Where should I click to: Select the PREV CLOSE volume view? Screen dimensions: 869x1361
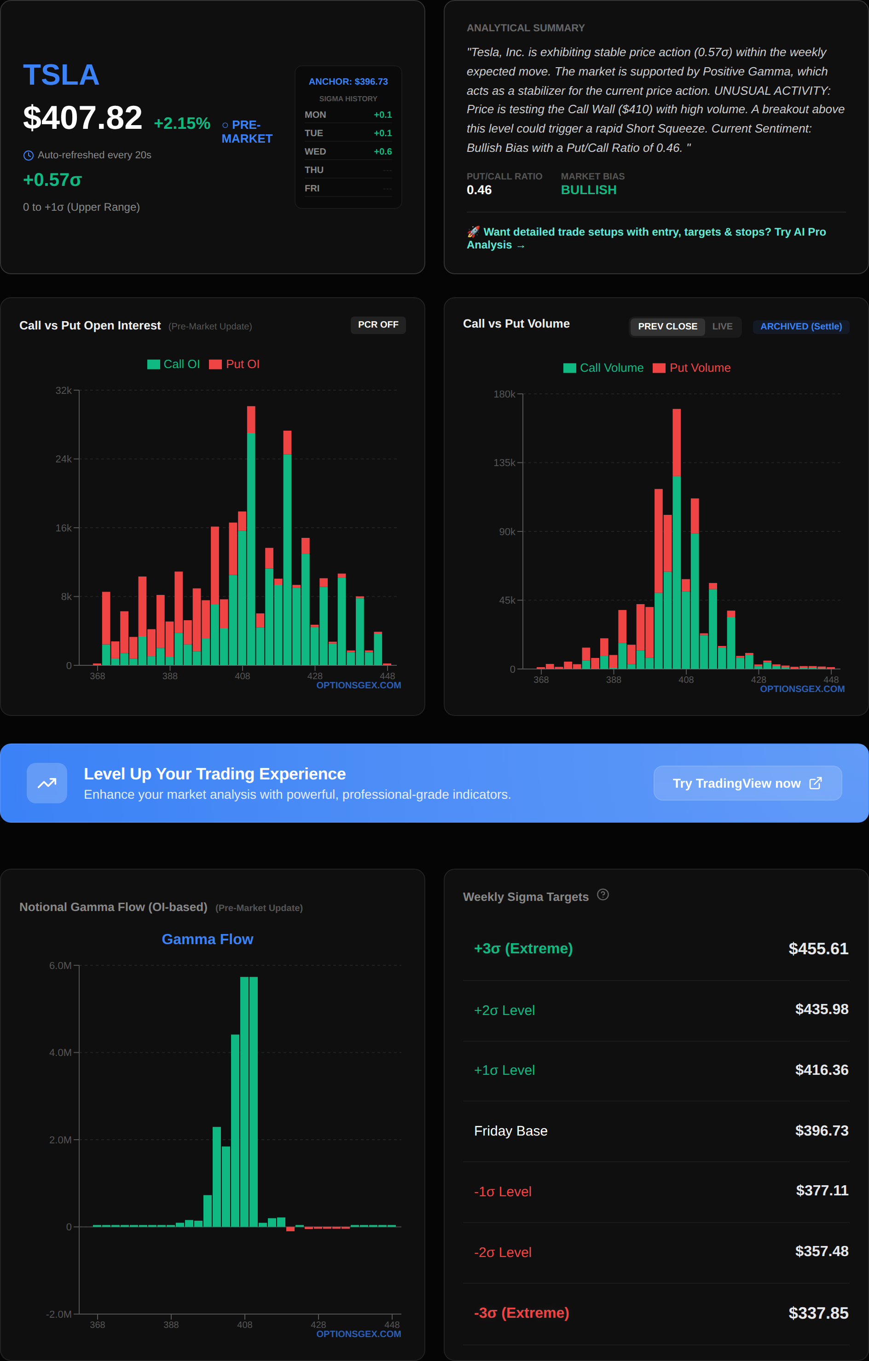coord(667,327)
